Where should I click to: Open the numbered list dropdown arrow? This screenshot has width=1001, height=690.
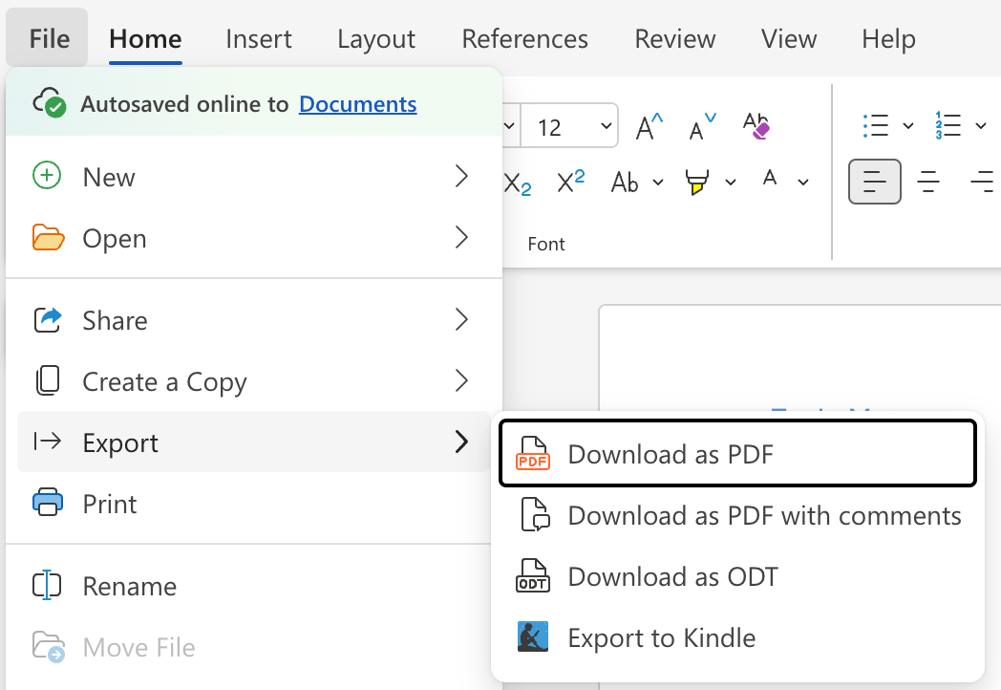pyautogui.click(x=982, y=125)
